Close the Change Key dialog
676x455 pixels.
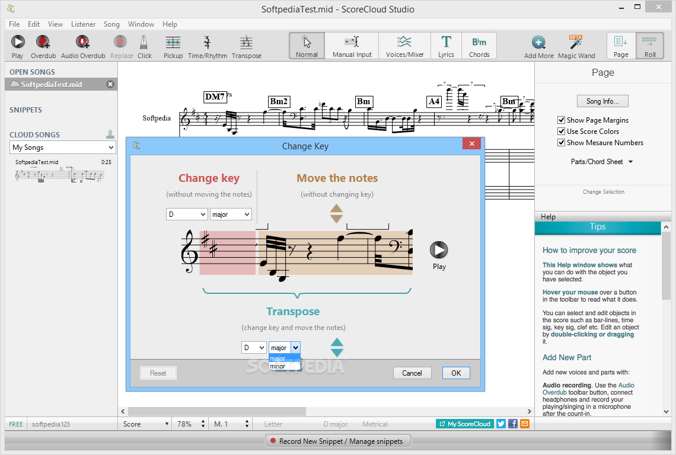pyautogui.click(x=471, y=143)
